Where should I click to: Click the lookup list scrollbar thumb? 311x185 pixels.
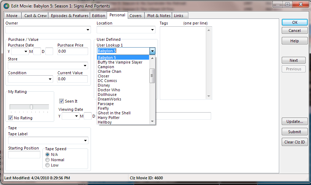[x=152, y=76]
